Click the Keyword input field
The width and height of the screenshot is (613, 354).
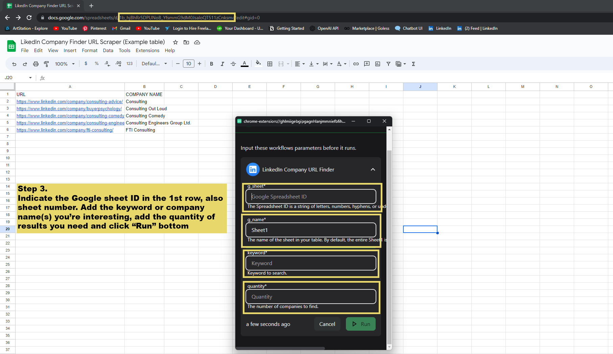[x=311, y=263]
